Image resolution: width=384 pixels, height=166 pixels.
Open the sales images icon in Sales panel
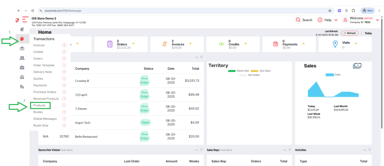coord(357,66)
